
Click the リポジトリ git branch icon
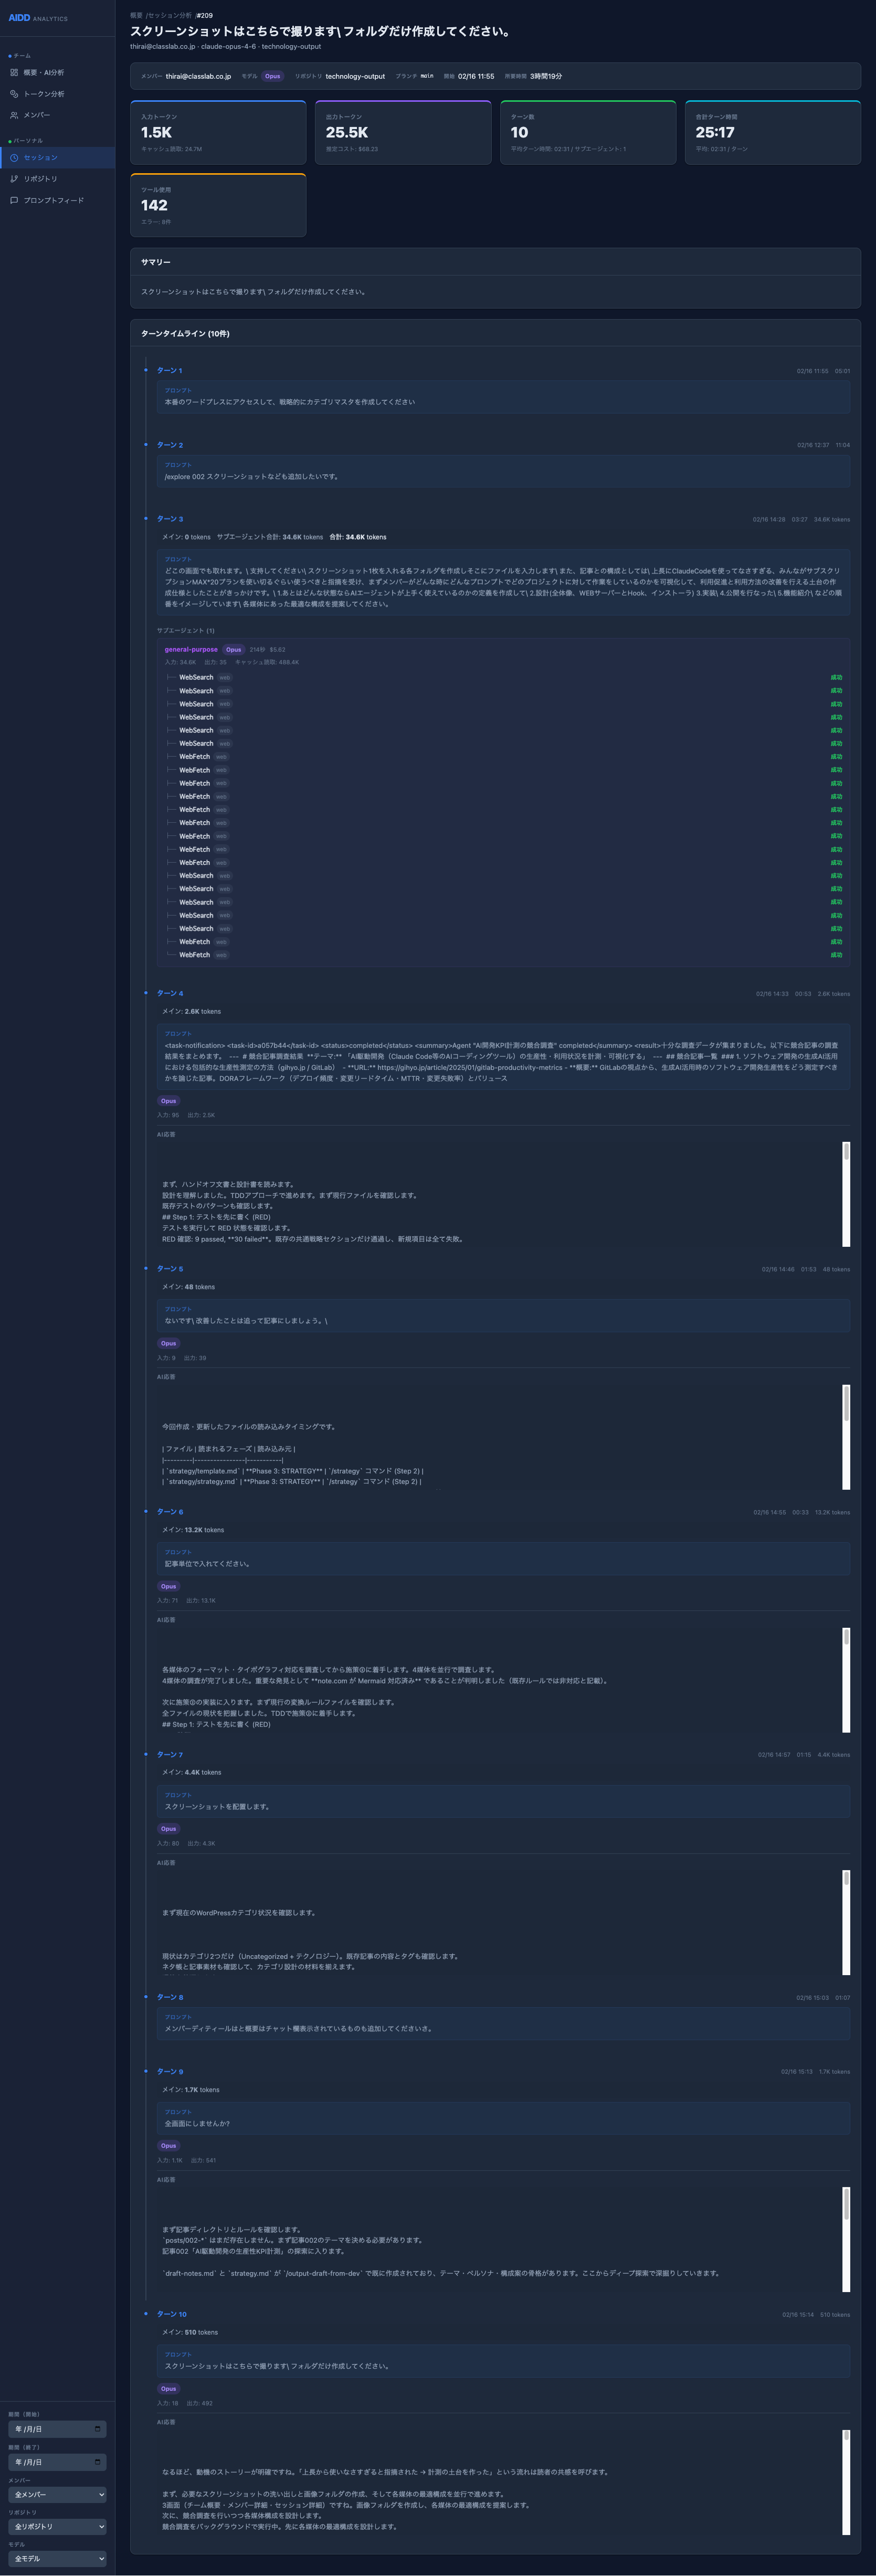click(14, 179)
